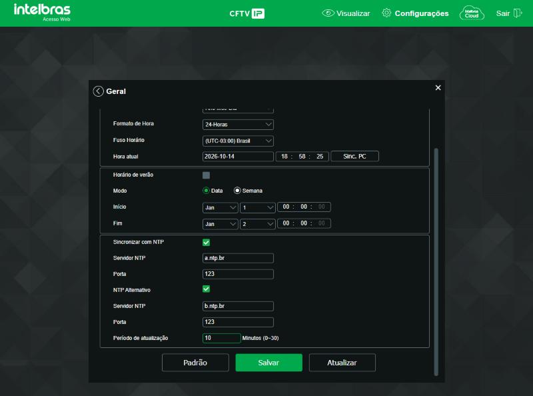Toggle the NTP Alternativo checkbox
The width and height of the screenshot is (533, 396).
(206, 289)
